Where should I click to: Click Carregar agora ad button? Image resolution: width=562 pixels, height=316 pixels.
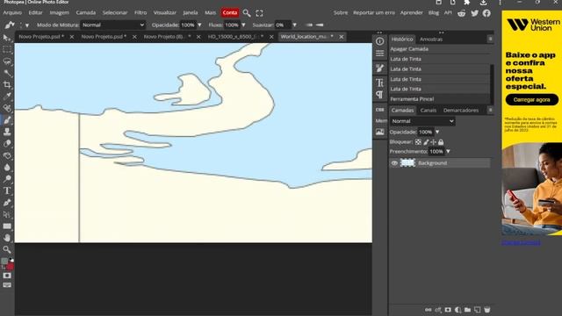[531, 99]
